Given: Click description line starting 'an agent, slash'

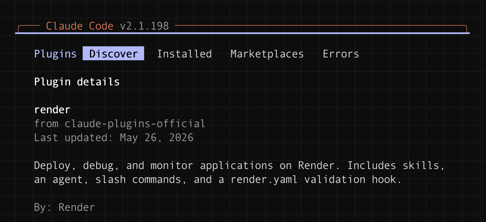Looking at the screenshot, I should (218, 179).
